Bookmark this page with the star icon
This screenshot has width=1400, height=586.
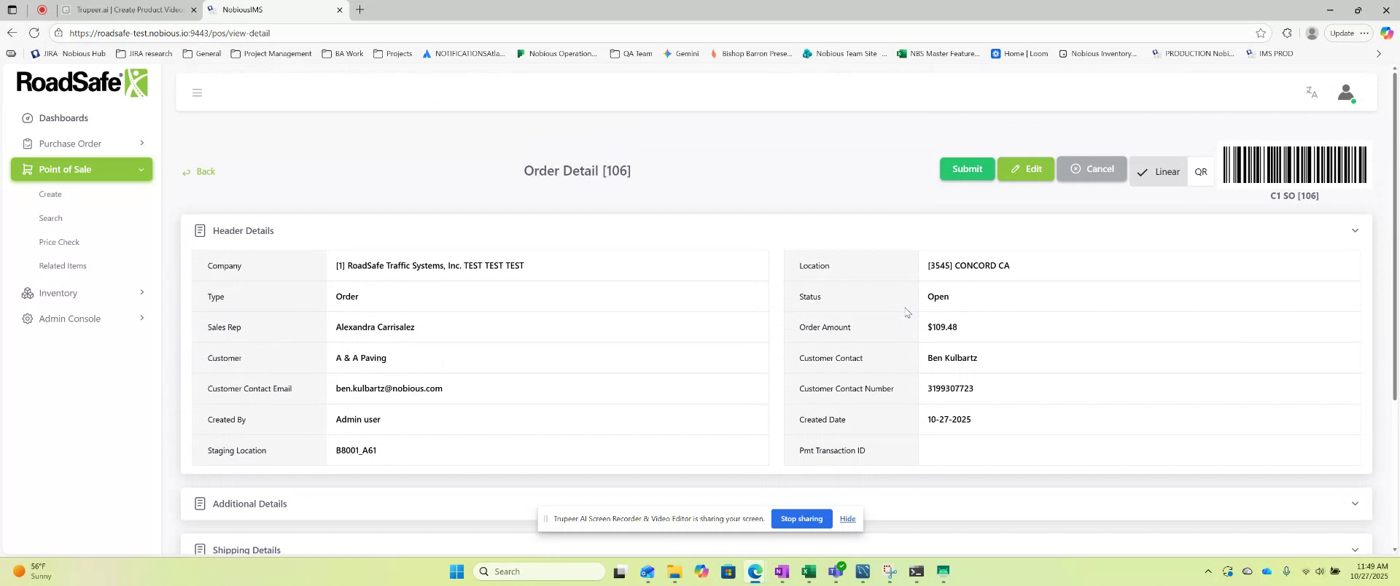pyautogui.click(x=1261, y=33)
